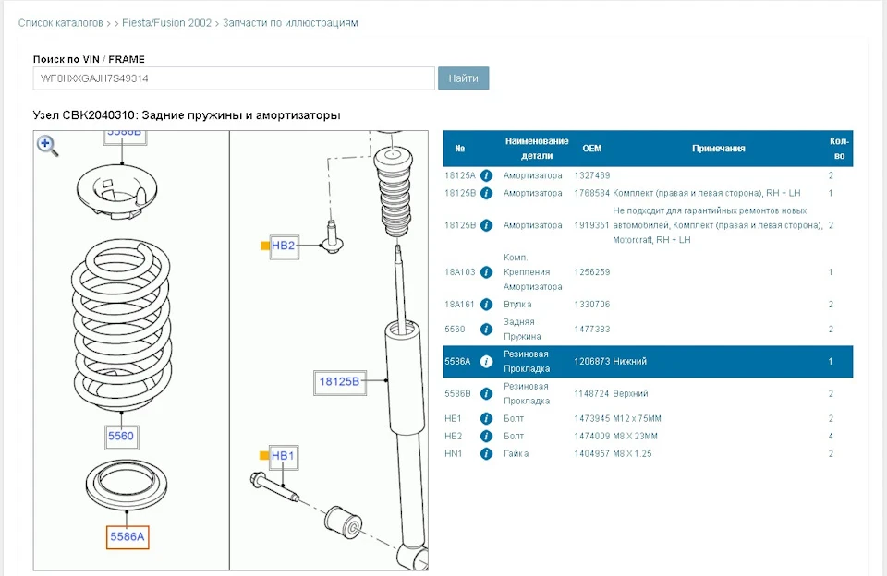
Task: Click the orange marker beside HB1 label
Action: pos(263,456)
